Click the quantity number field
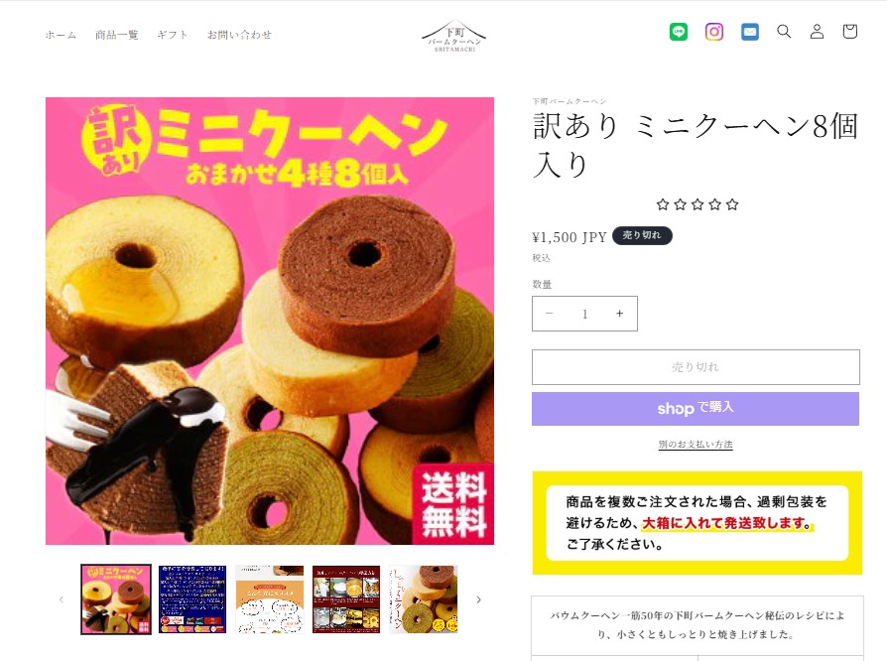 (585, 314)
